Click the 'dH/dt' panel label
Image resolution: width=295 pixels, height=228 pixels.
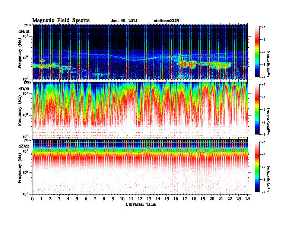coord(24,31)
